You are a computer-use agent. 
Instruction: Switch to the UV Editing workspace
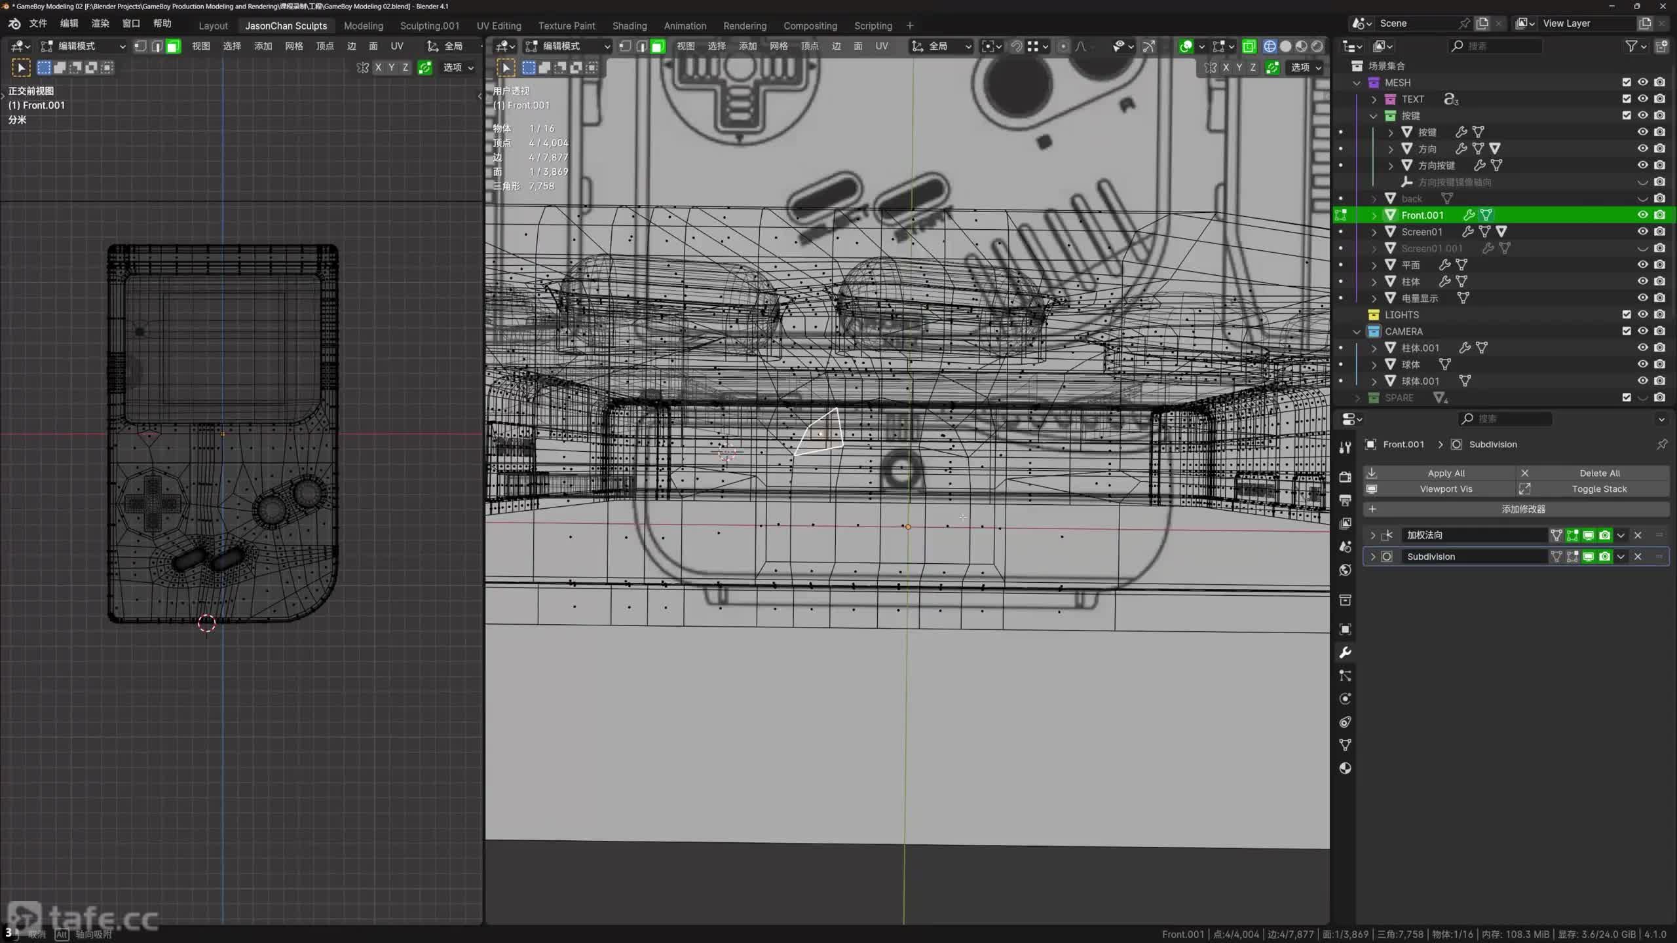point(499,26)
